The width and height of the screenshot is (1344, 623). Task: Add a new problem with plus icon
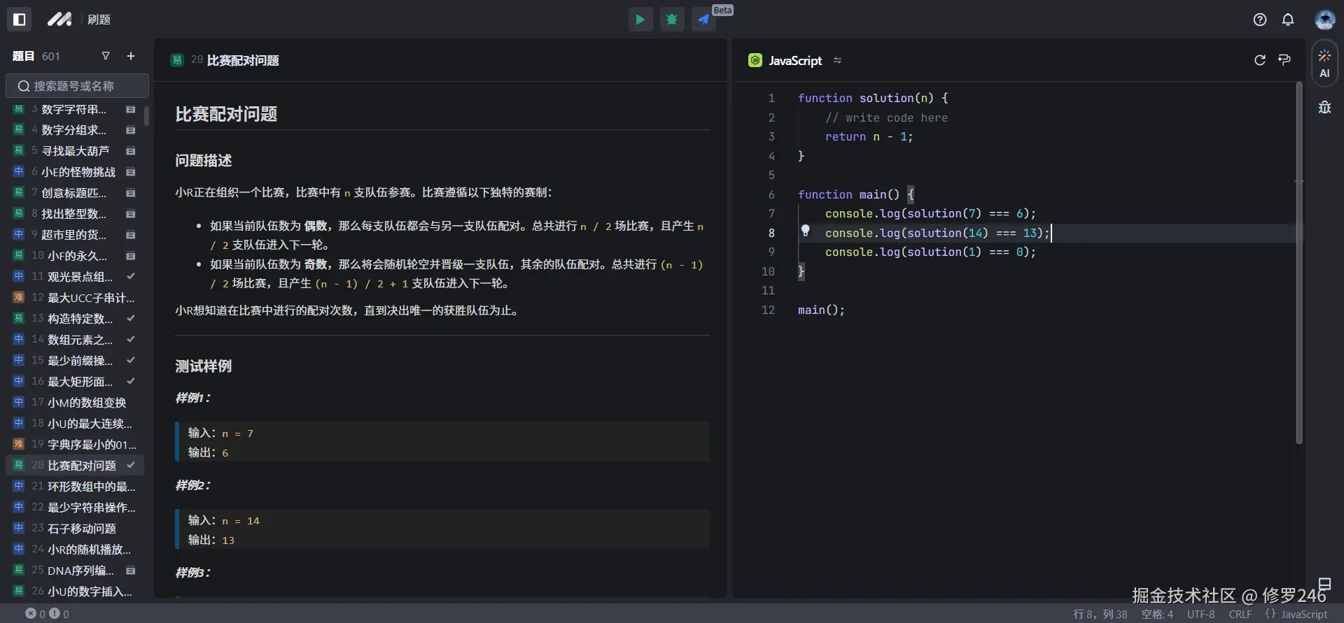coord(131,56)
